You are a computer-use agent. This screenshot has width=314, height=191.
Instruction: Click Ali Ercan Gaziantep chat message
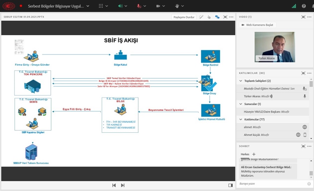pos(268,171)
